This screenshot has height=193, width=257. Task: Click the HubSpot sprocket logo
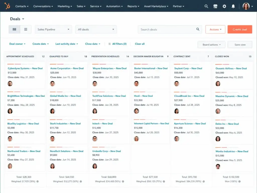tap(7, 6)
